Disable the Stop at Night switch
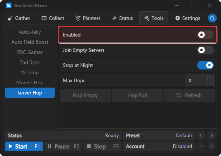The image size is (221, 156). [x=205, y=65]
